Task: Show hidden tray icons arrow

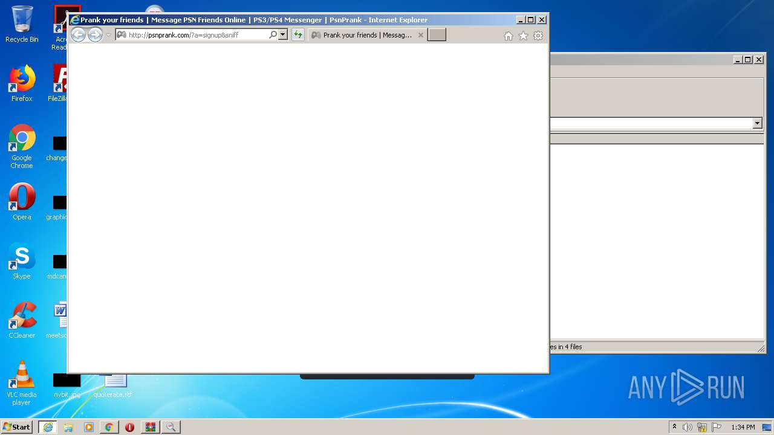Action: click(x=674, y=427)
